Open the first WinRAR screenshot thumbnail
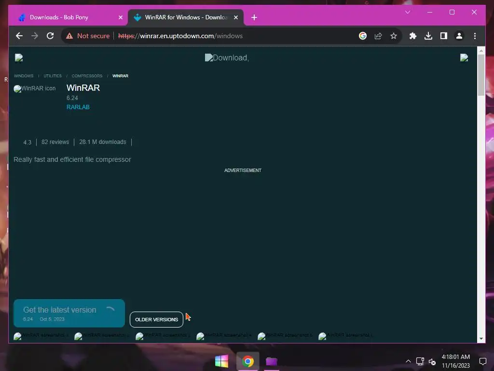This screenshot has height=371, width=494. point(41,336)
